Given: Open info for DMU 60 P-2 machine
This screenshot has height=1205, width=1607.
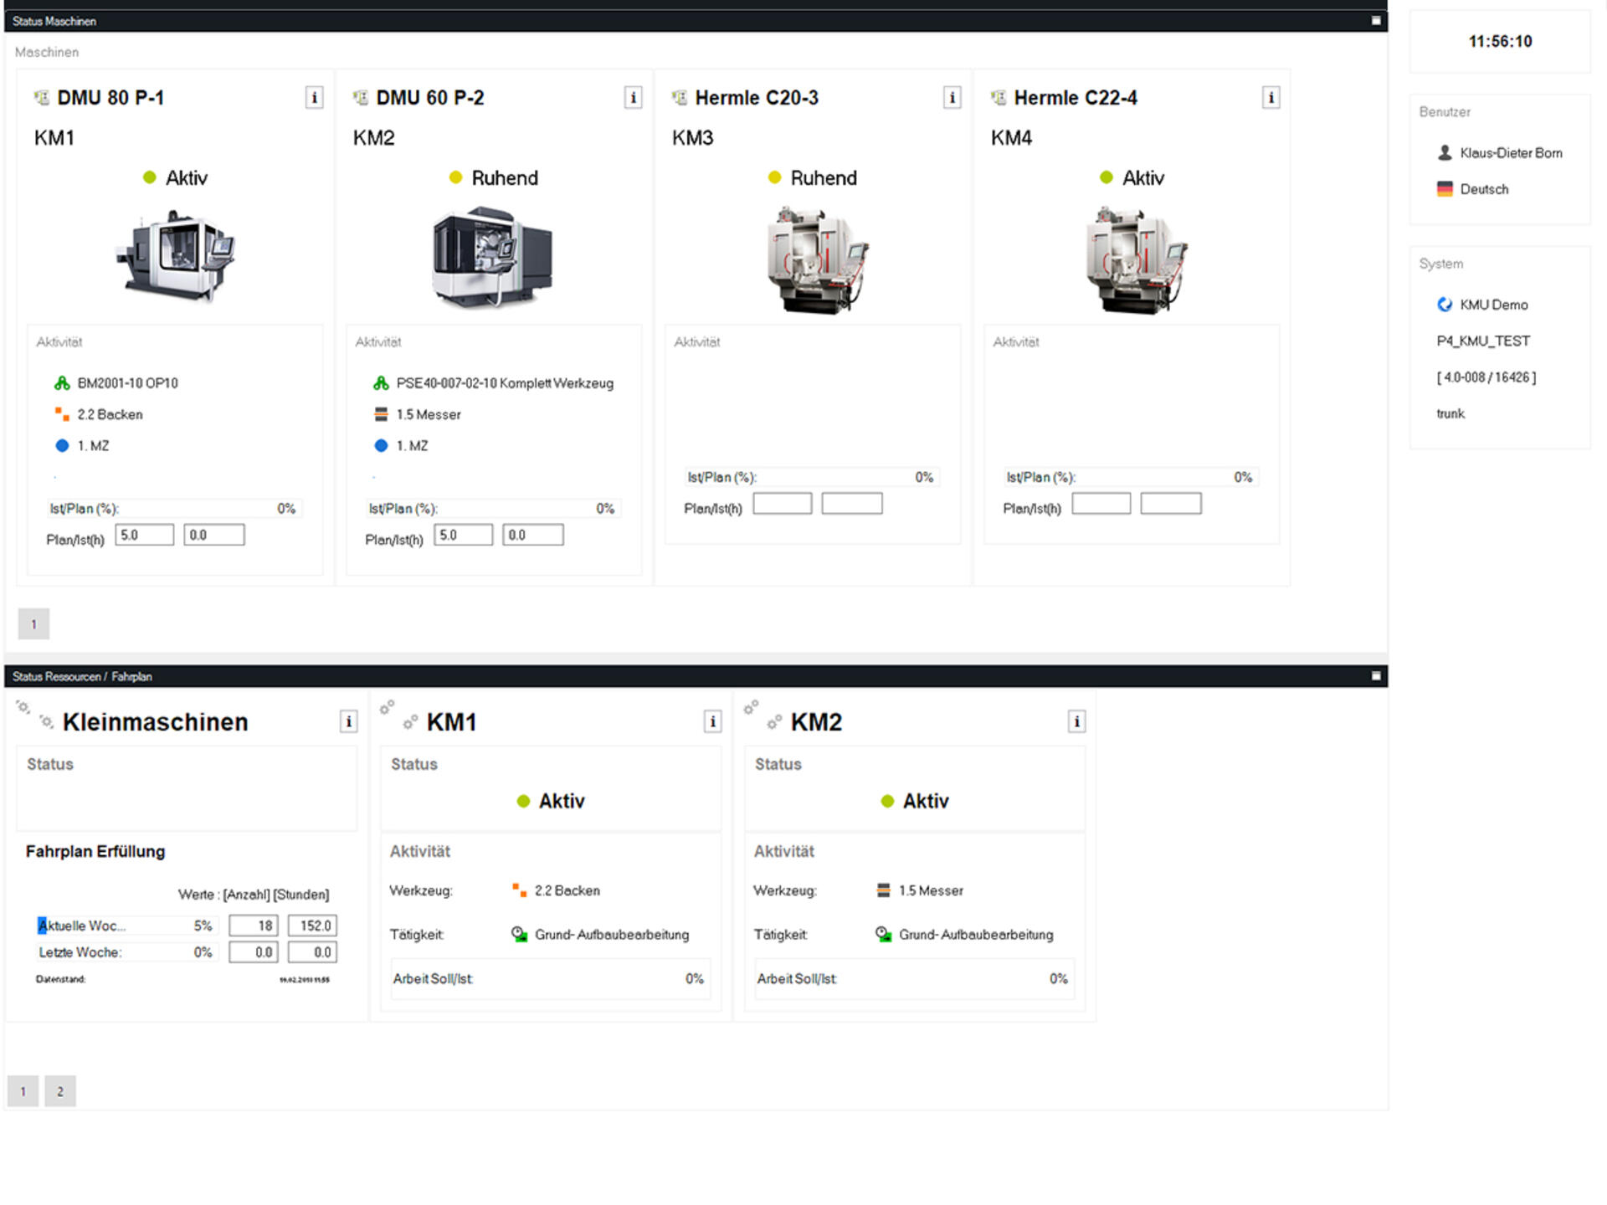Looking at the screenshot, I should pyautogui.click(x=633, y=98).
